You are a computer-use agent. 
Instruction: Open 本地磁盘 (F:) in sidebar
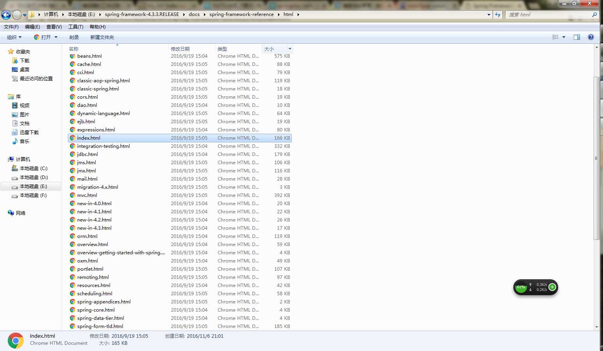click(30, 195)
